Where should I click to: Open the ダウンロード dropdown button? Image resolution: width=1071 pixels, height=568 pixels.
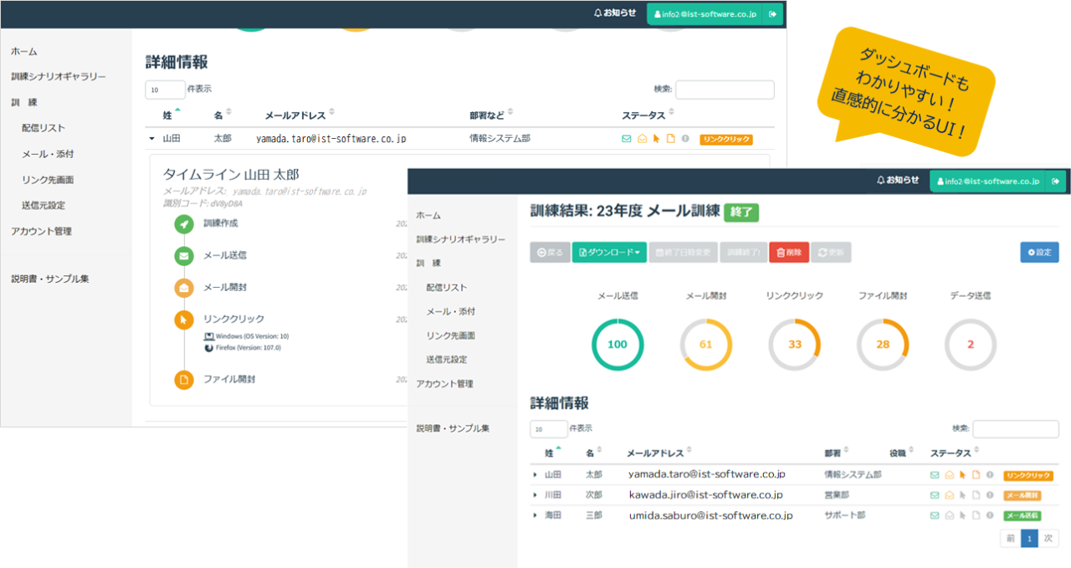pyautogui.click(x=610, y=252)
